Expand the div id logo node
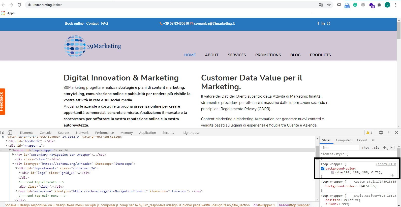 point(20,173)
